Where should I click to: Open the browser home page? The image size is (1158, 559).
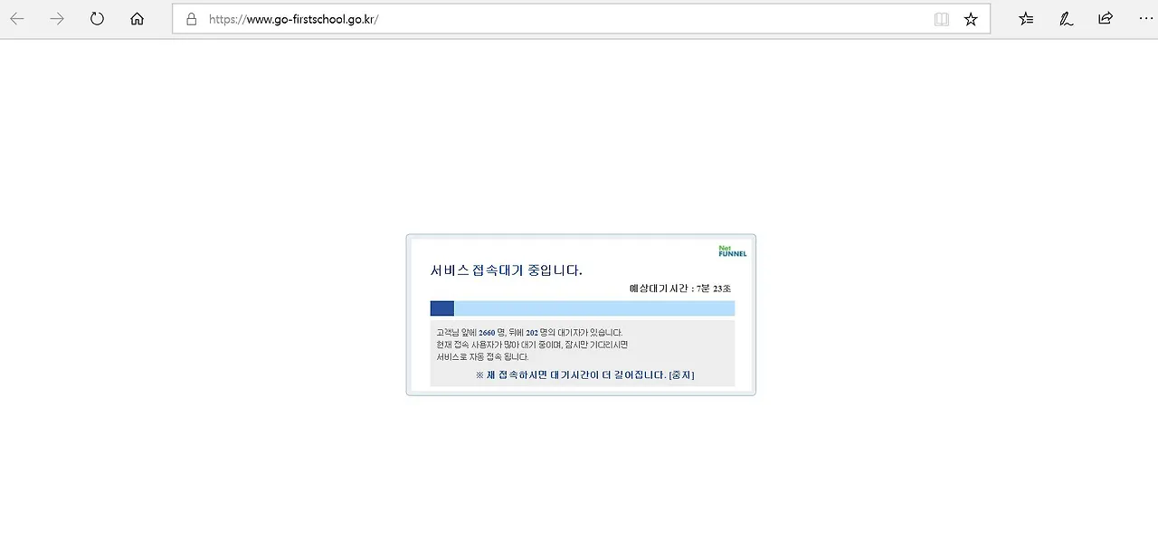click(x=137, y=18)
